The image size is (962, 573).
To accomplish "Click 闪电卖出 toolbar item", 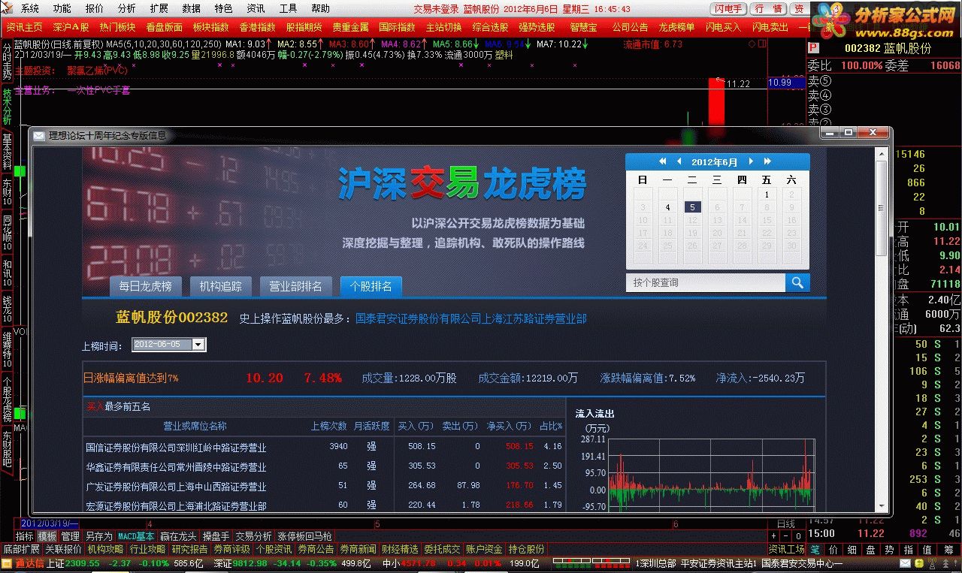I will 770,27.
